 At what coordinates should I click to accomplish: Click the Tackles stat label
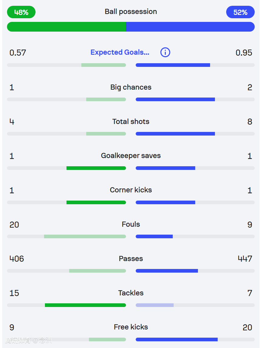pyautogui.click(x=131, y=293)
